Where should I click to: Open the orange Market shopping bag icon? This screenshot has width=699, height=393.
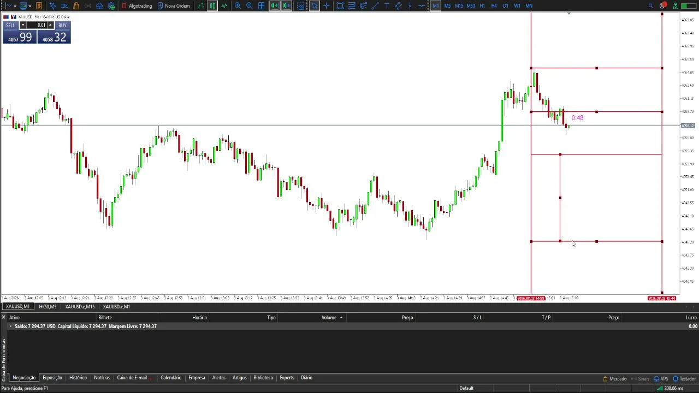point(76,5)
